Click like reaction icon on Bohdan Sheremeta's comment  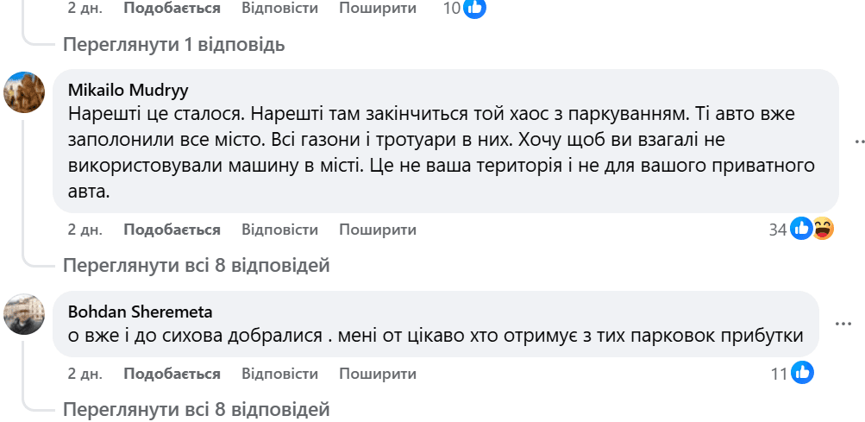point(803,374)
